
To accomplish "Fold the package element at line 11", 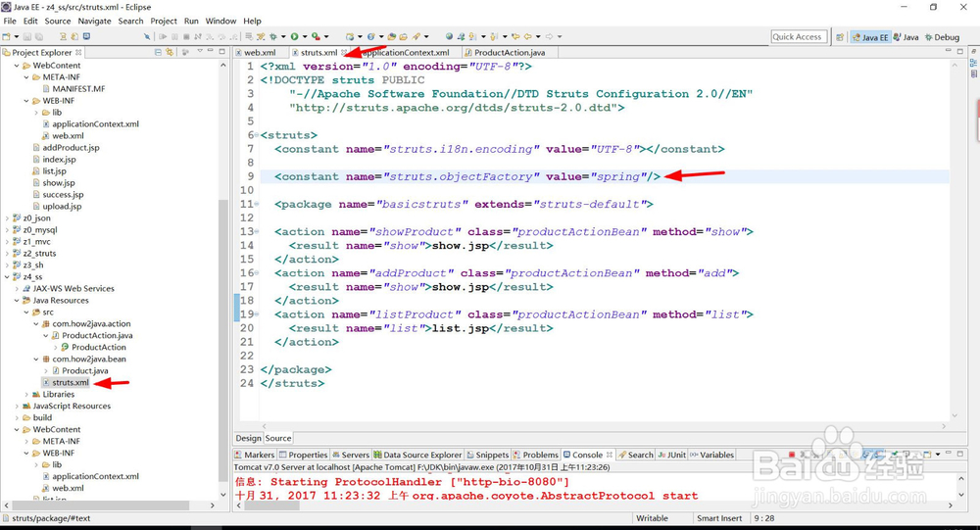I will [x=256, y=204].
